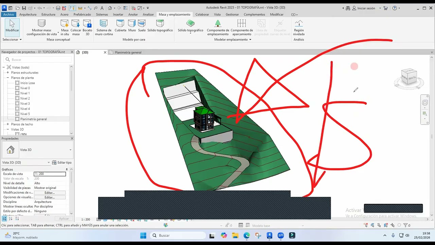Undo with the quick access arrow
Image resolution: width=435 pixels, height=245 pixels.
tap(39, 8)
